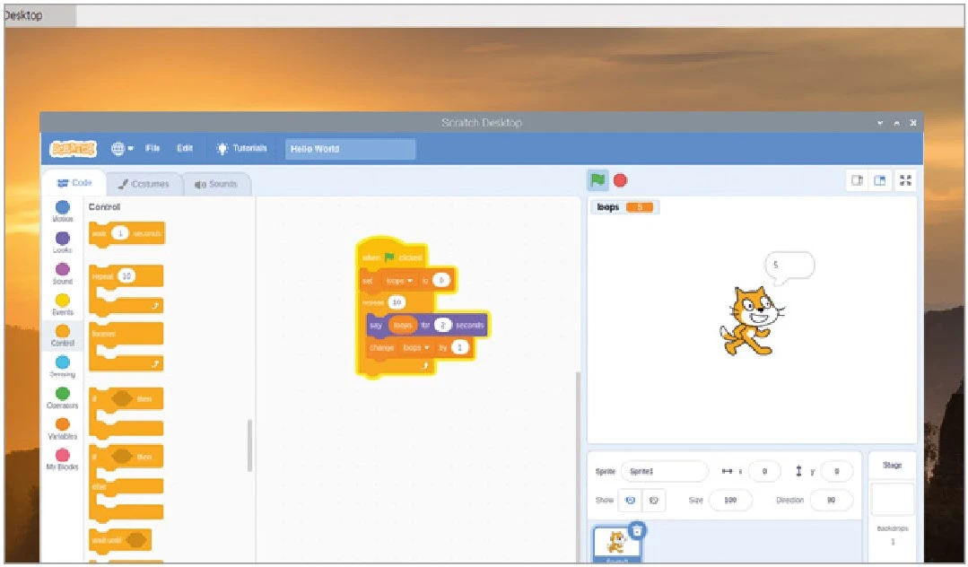968x567 pixels.
Task: Click the cat's speech bubble
Action: coord(789,267)
